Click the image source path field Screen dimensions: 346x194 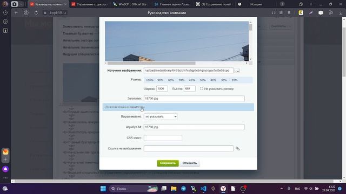[x=189, y=71]
